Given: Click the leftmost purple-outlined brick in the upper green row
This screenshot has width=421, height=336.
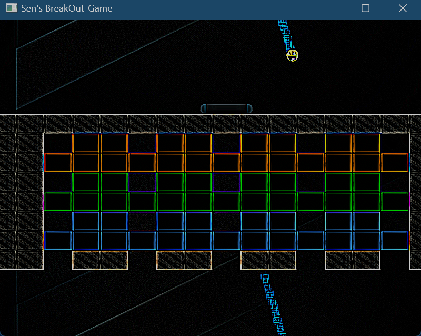Looking at the screenshot, I should (142, 182).
